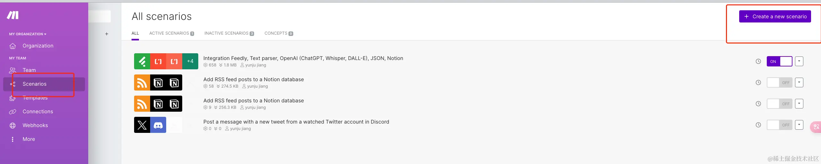
Task: Open options arrow for Feedly integration scenario
Action: pyautogui.click(x=799, y=61)
